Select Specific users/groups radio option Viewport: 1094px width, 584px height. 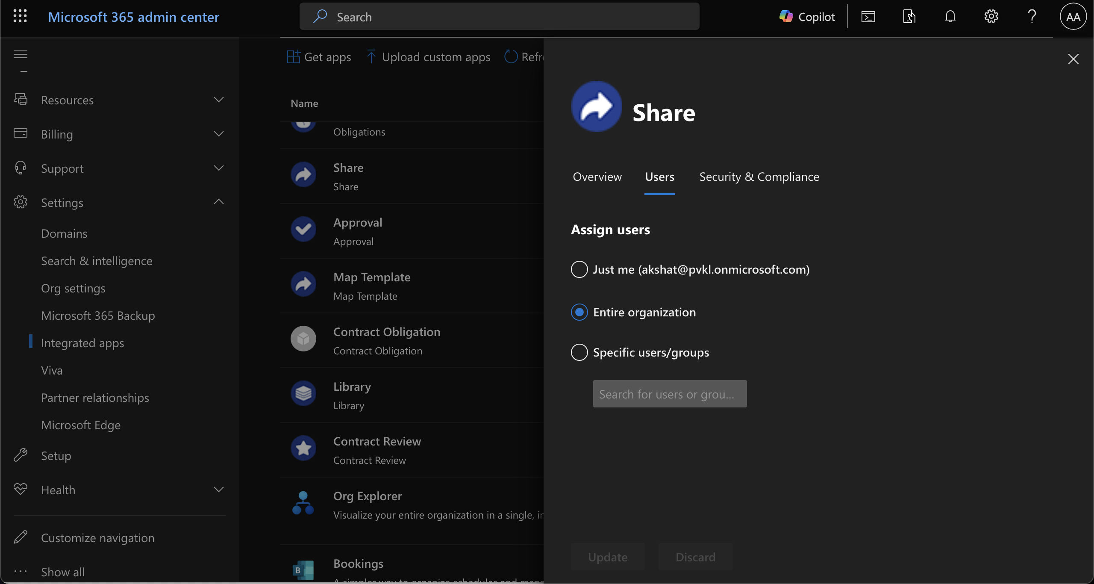point(579,352)
